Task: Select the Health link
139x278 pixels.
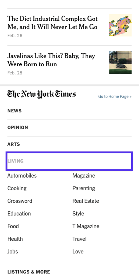Action: coord(15,239)
